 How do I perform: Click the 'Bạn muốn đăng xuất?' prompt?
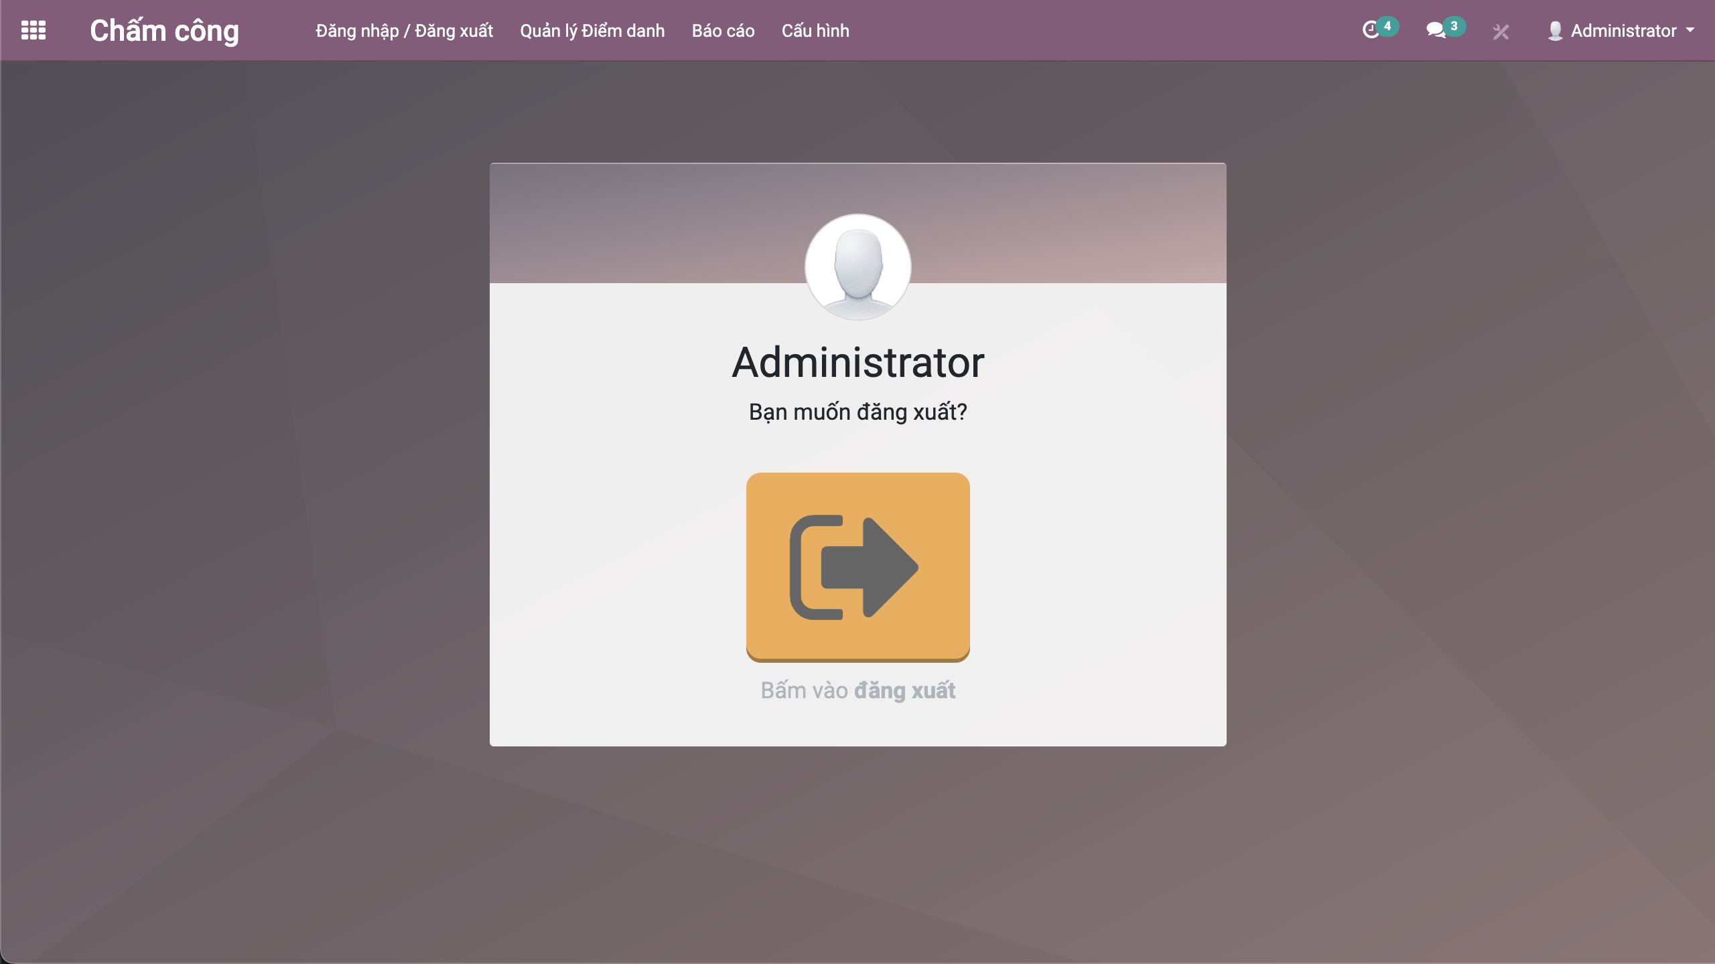coord(857,412)
